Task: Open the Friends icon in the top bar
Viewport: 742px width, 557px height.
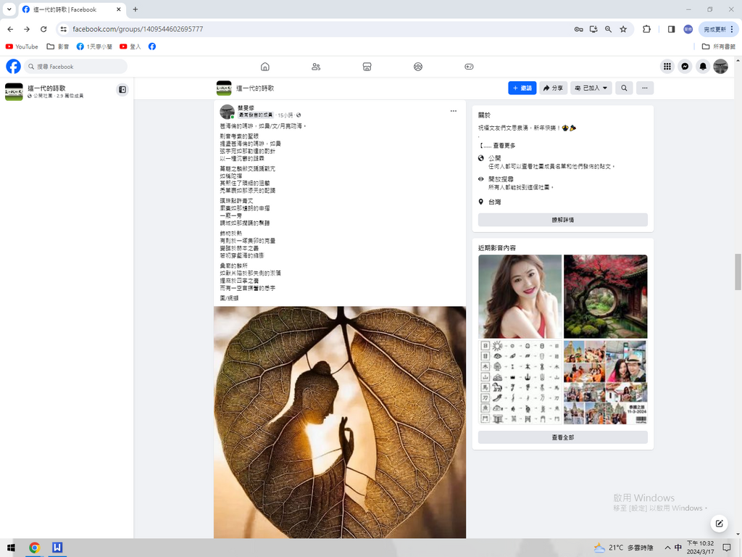Action: 316,67
